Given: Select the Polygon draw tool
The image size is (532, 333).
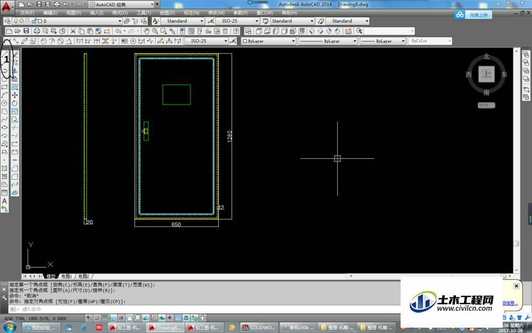Looking at the screenshot, I should coord(4,79).
